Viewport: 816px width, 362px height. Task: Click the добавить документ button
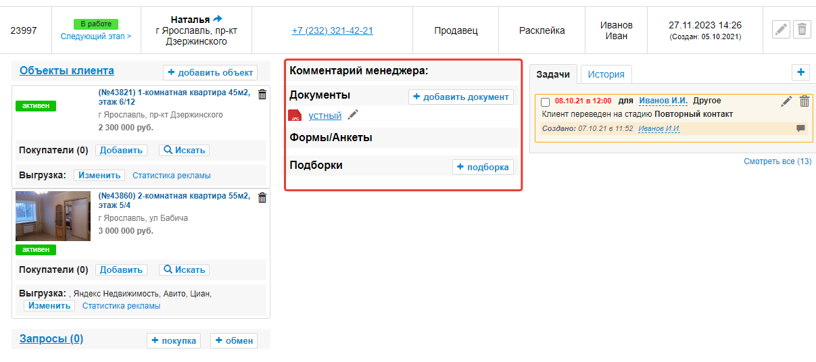pos(461,97)
